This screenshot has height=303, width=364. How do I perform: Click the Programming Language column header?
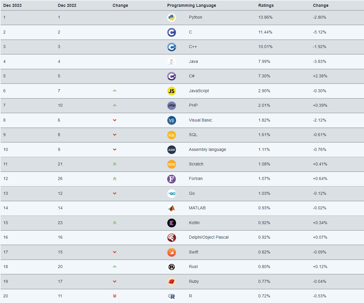click(191, 5)
